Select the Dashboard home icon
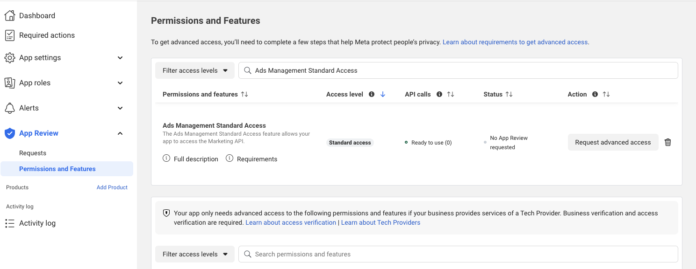 (10, 15)
